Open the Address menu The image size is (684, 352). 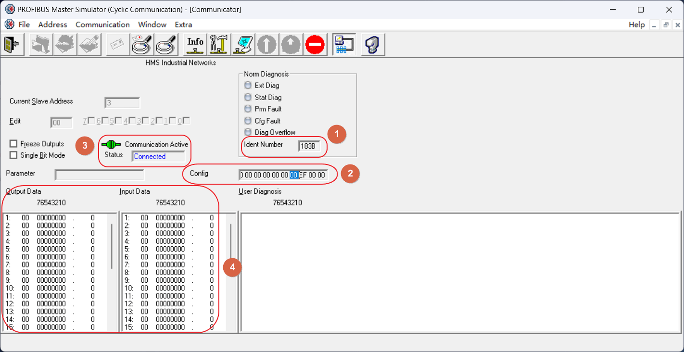coord(53,25)
